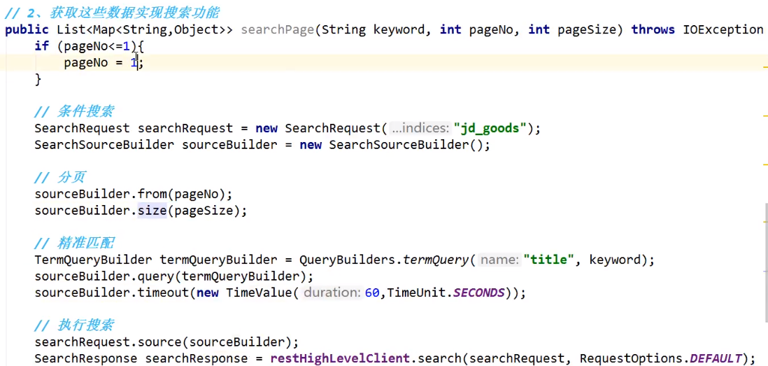Screen dimensions: 768x366
Task: Click the topmost yellow warning stripe marker
Action: 765,67
